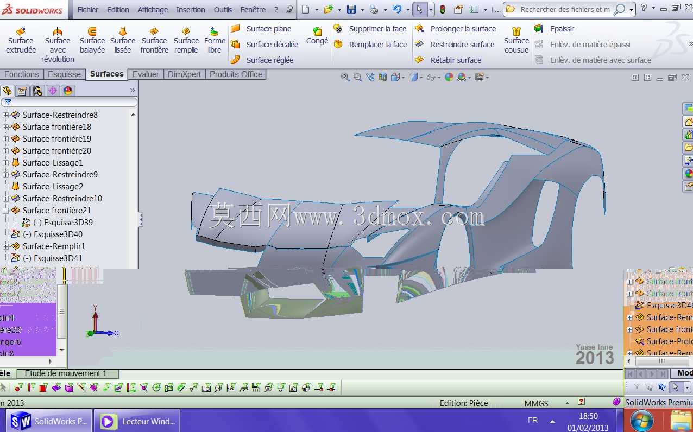
Task: Select the Surface frontière tool
Action: coord(154,41)
